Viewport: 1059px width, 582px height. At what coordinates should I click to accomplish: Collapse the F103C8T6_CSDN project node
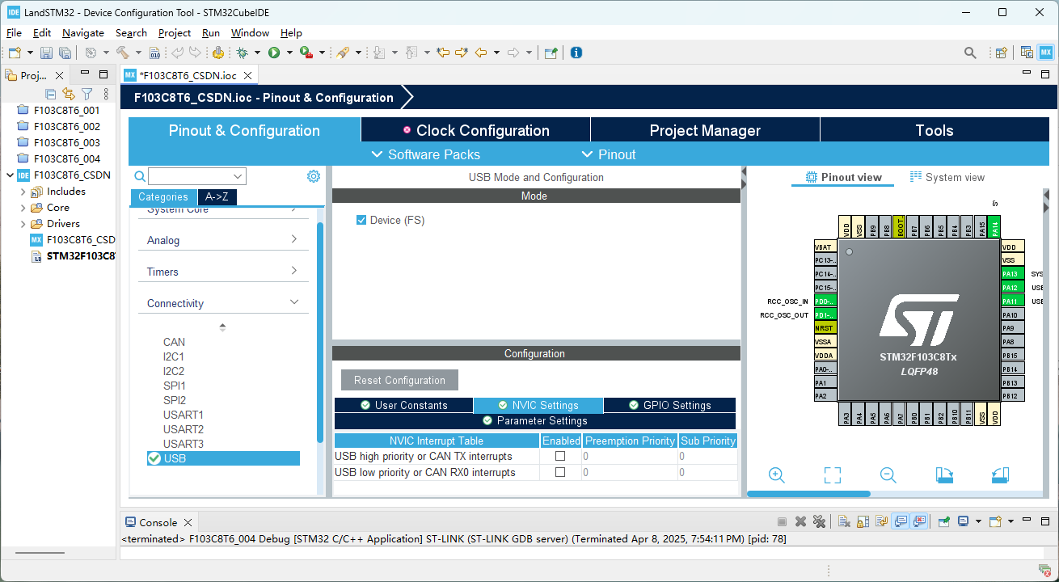point(10,175)
